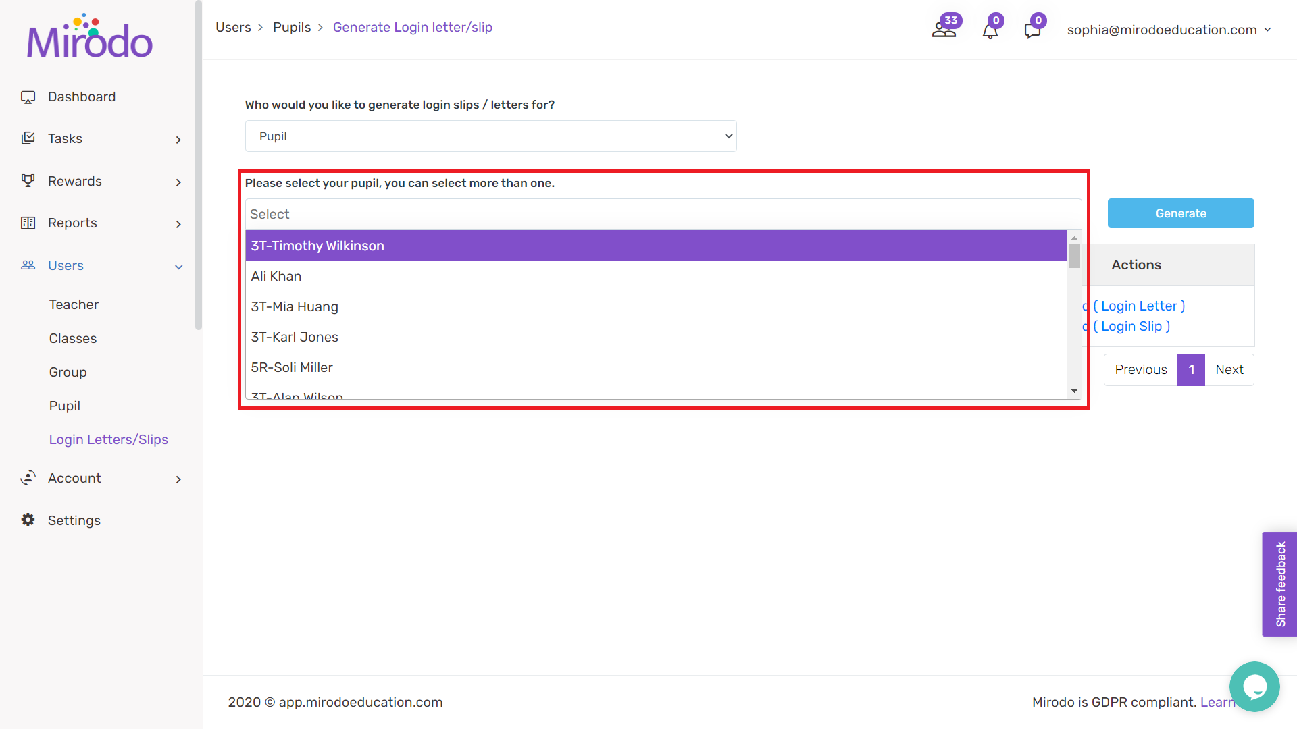The height and width of the screenshot is (729, 1297).
Task: Open the Classes submenu item
Action: pos(72,338)
